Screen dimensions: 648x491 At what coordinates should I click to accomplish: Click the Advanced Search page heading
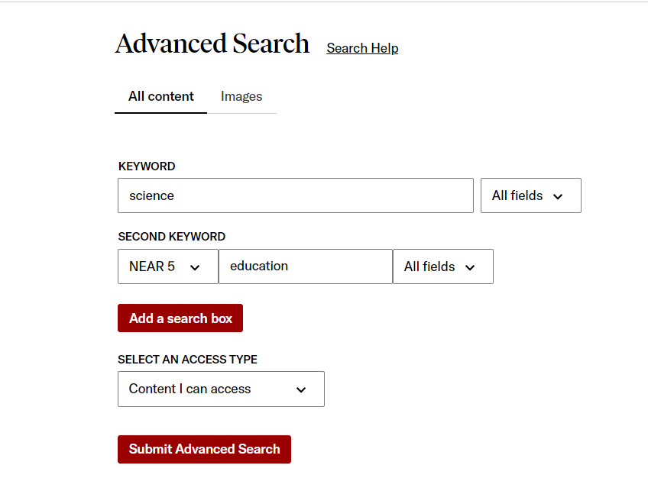click(x=212, y=44)
